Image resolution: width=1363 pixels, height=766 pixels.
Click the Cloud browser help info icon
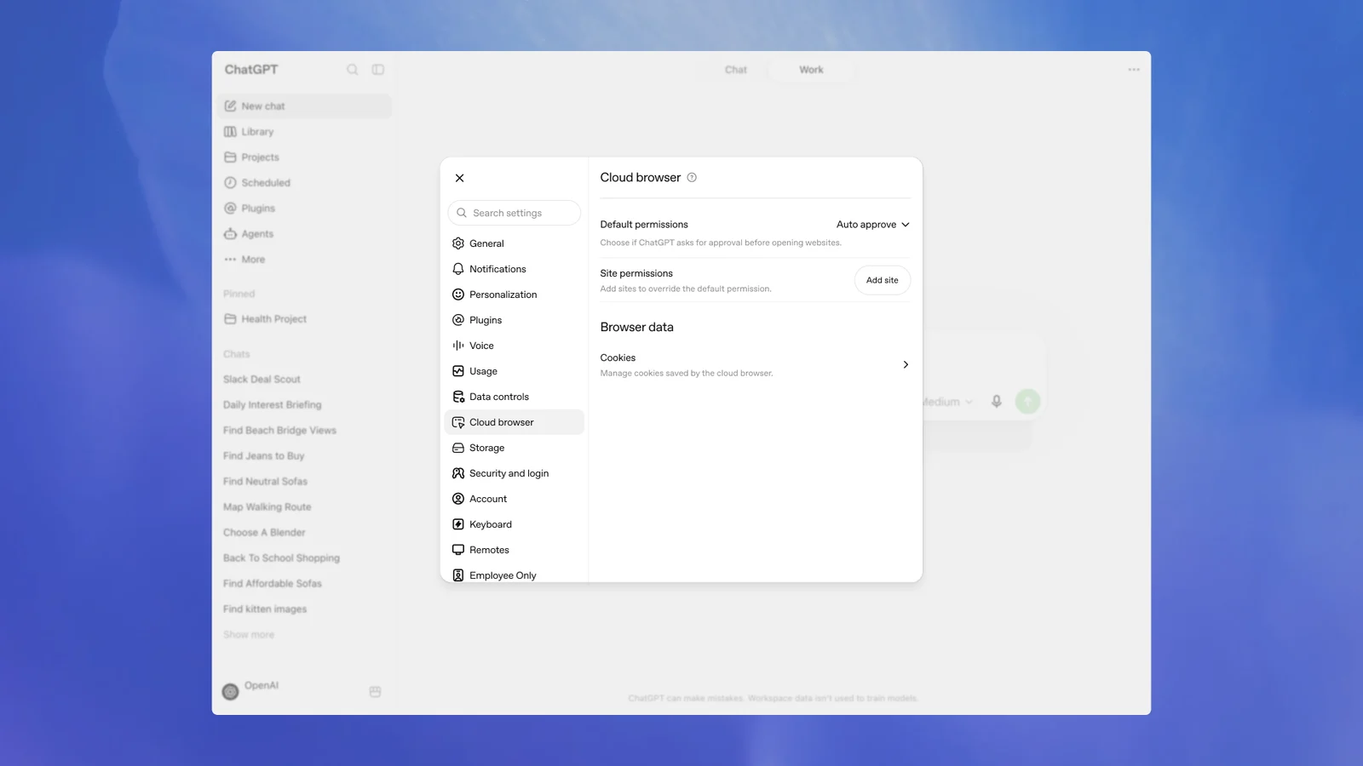(x=692, y=178)
